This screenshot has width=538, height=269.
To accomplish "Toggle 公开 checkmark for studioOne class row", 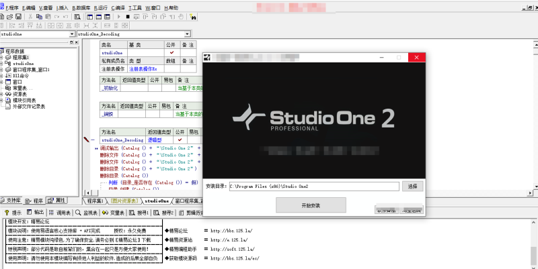I will pyautogui.click(x=171, y=53).
